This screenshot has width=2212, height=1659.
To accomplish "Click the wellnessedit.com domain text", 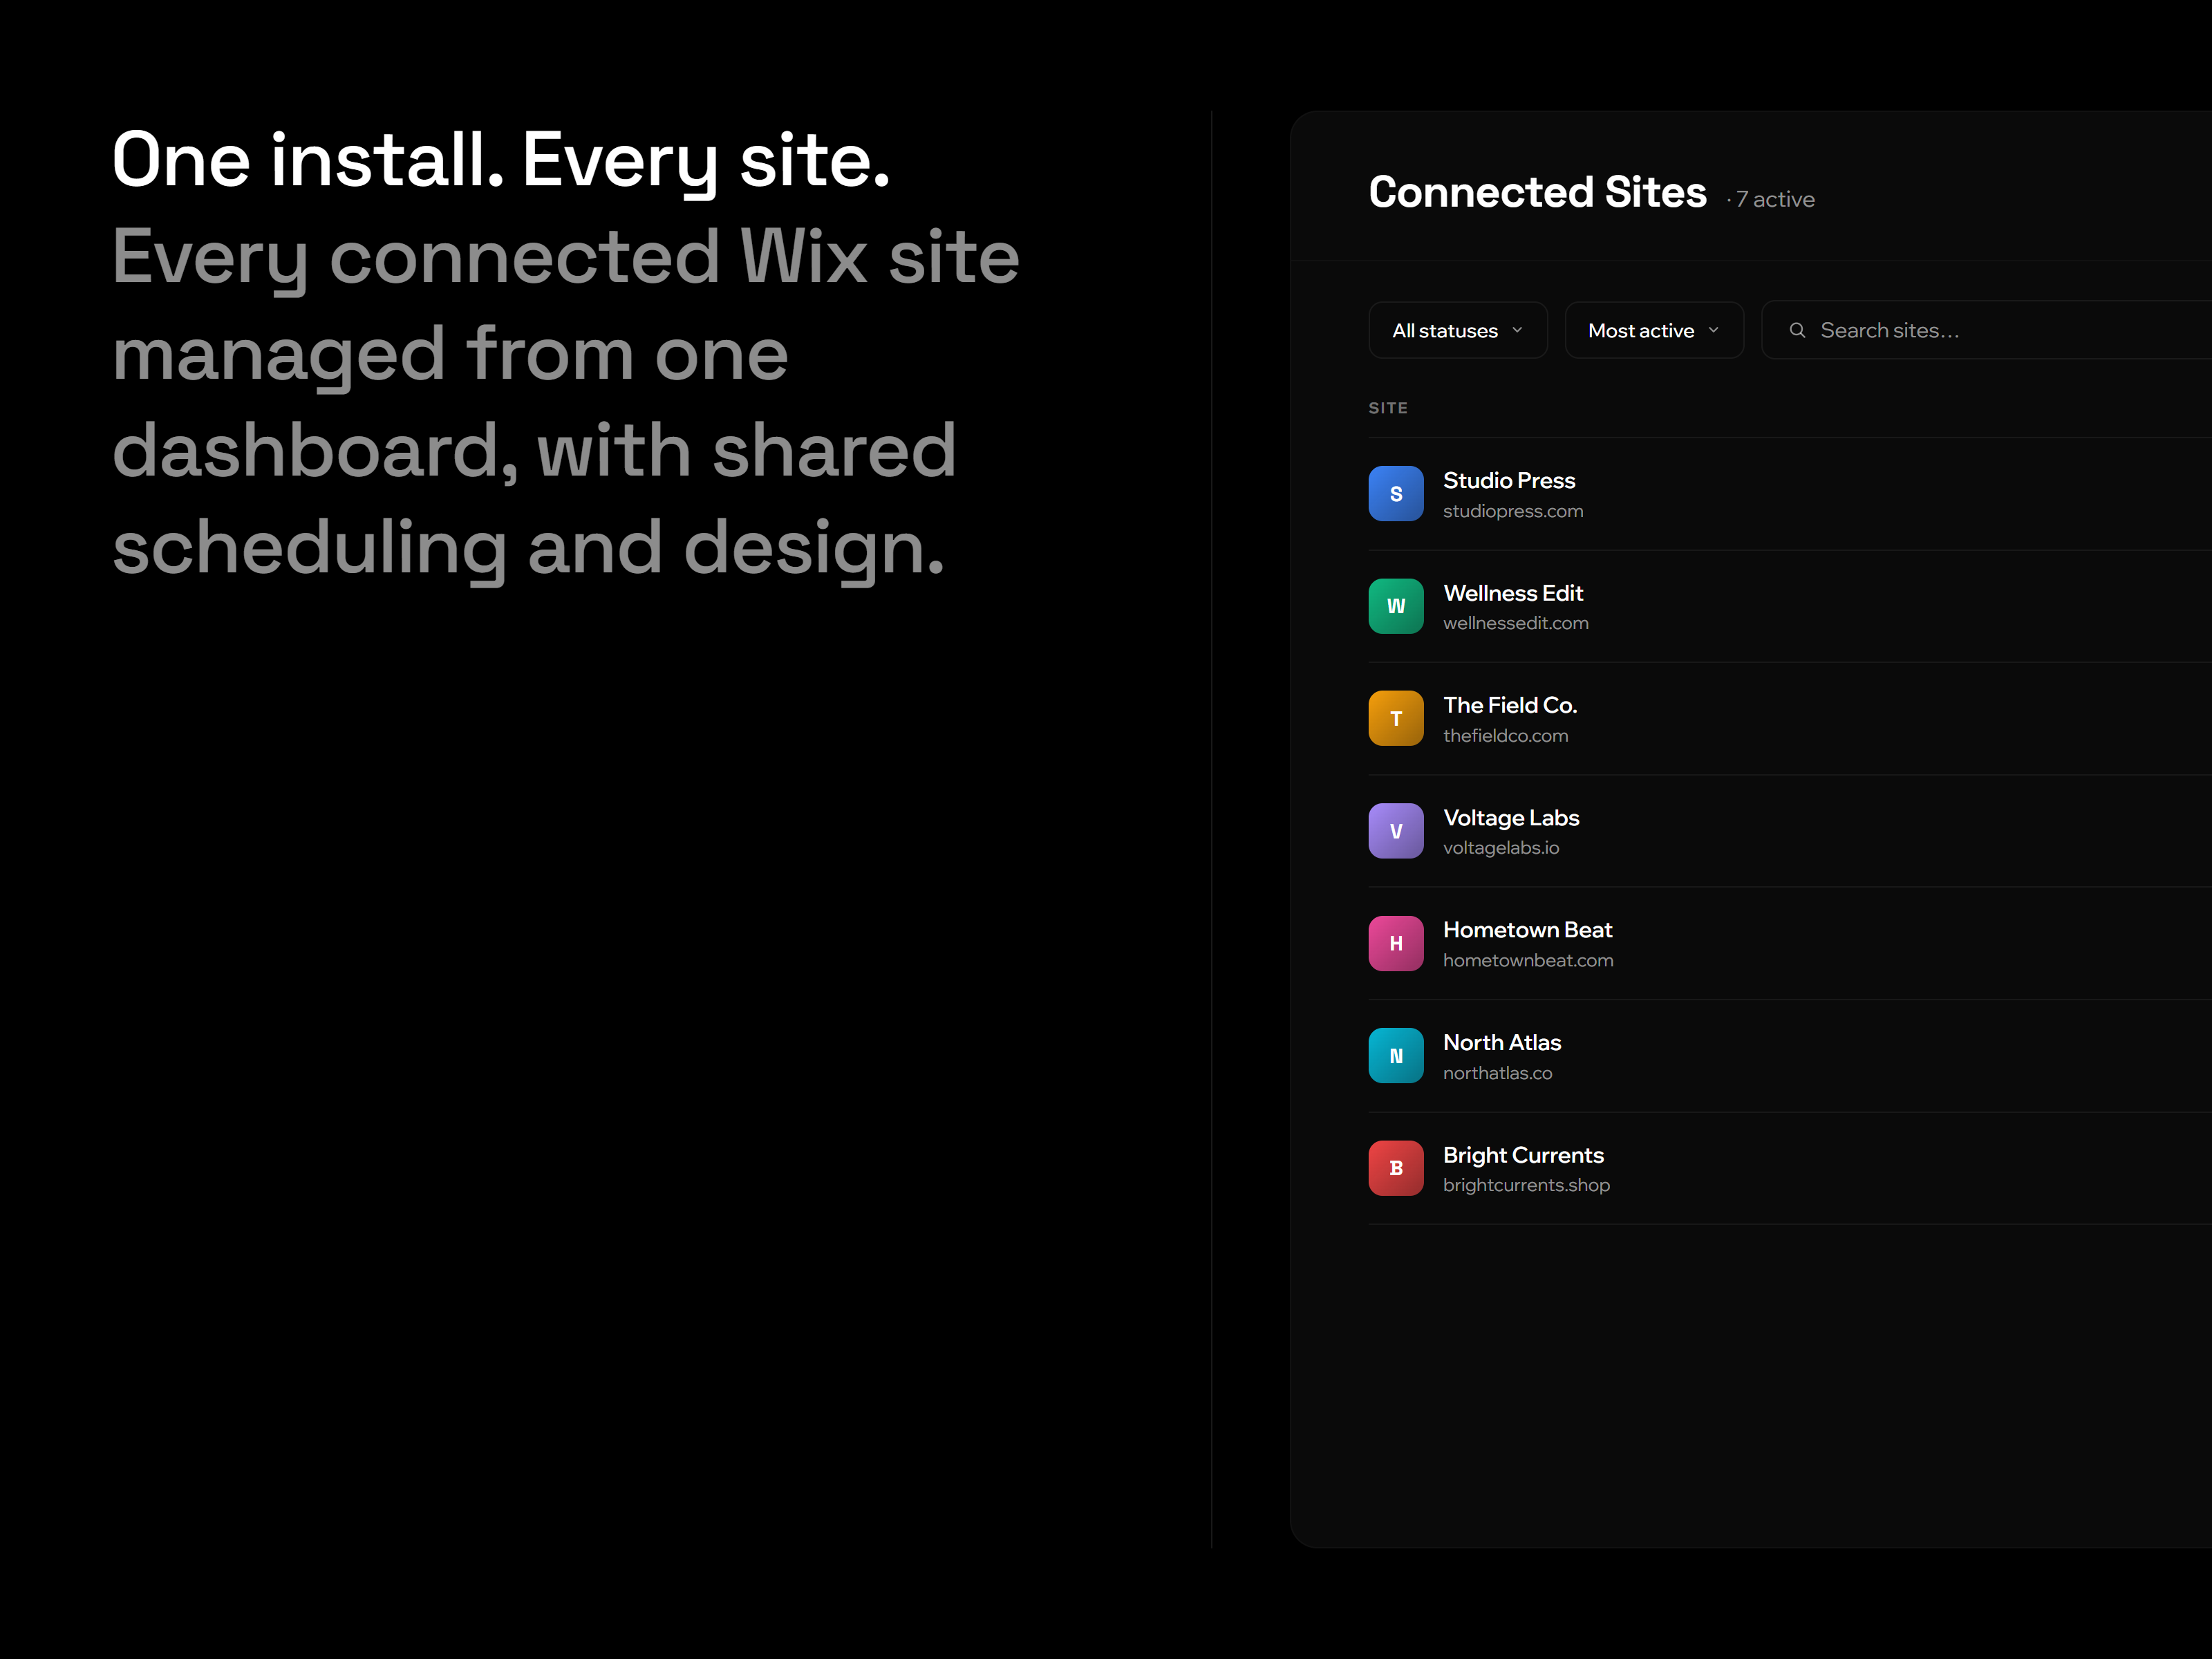I will 1516,623.
